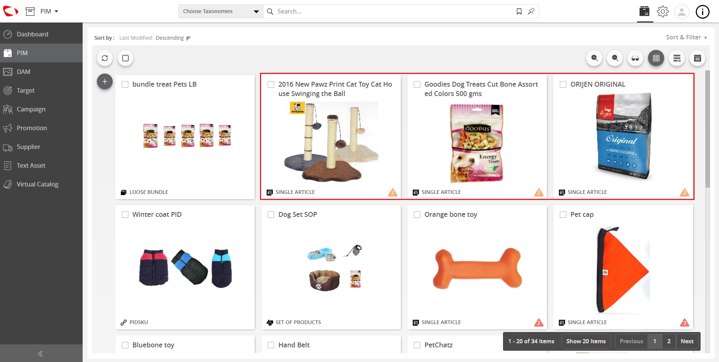Open the orange bone toy image
Screen dimensions: 719x362
click(x=477, y=269)
